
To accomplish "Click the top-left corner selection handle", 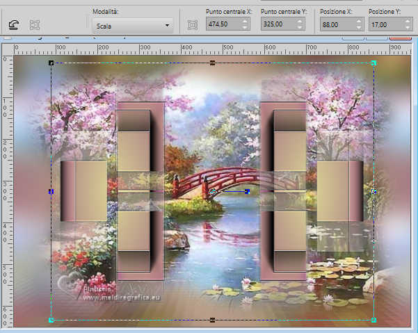I will (51, 63).
